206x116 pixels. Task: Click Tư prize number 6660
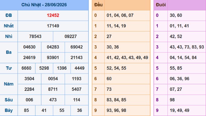pos(26,68)
